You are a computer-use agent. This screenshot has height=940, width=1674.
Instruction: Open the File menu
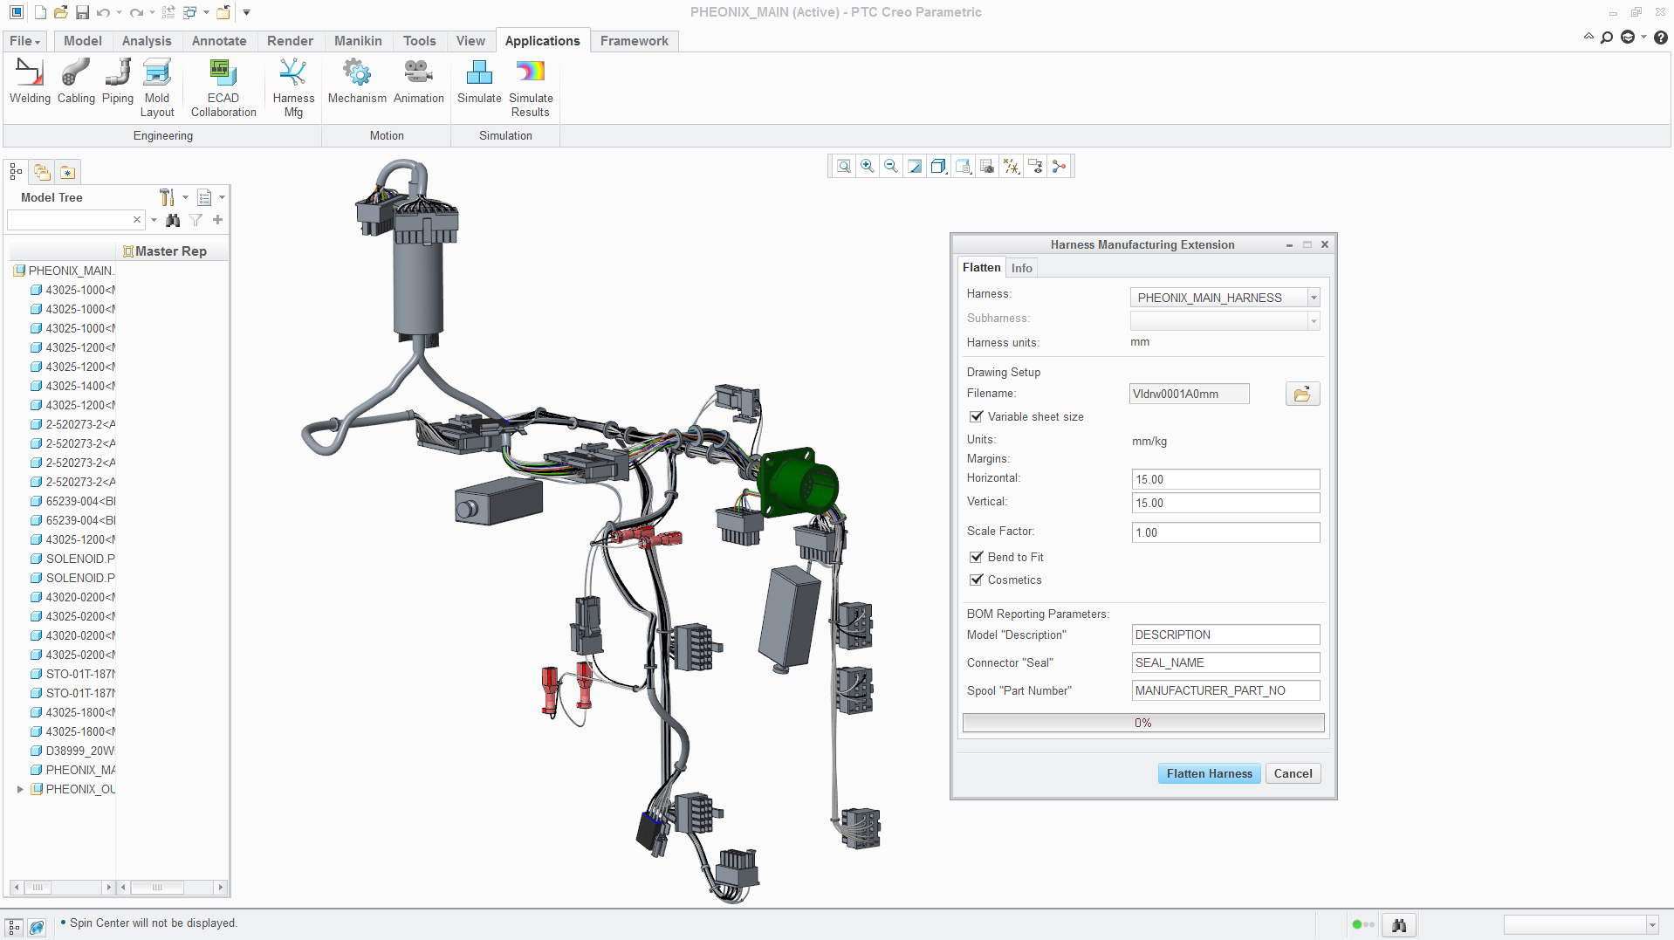[x=24, y=41]
